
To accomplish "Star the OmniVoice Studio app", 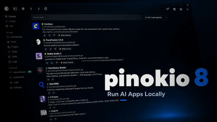I will coord(48,80).
